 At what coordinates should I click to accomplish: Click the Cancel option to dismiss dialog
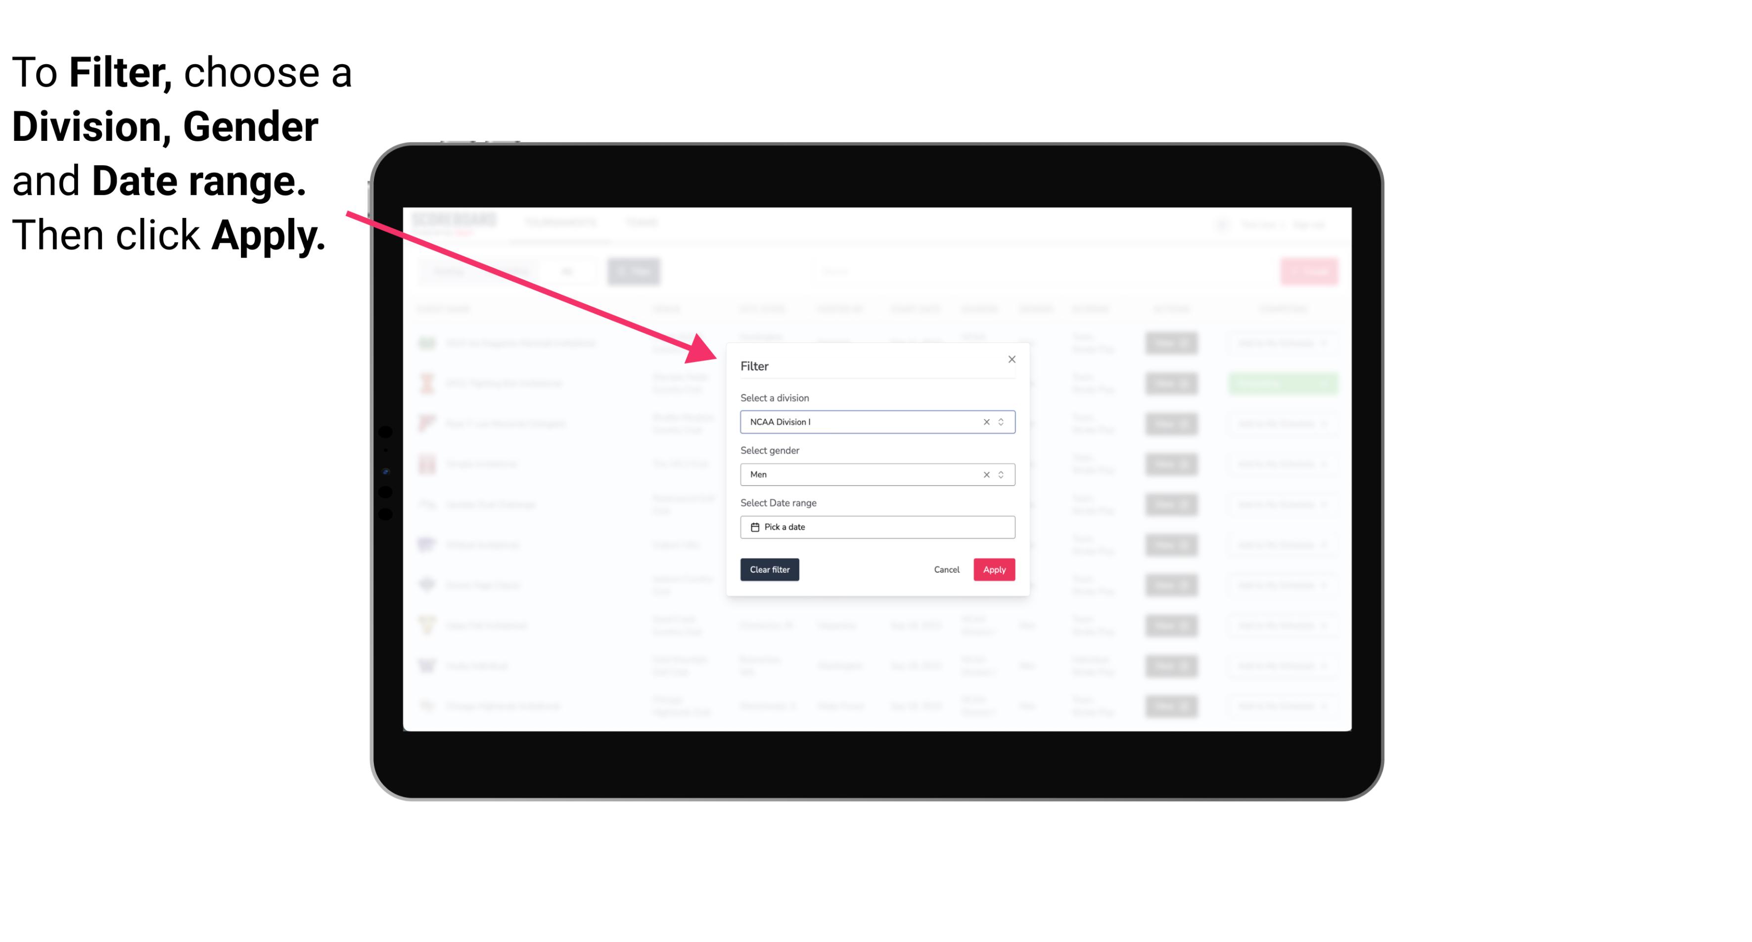947,570
